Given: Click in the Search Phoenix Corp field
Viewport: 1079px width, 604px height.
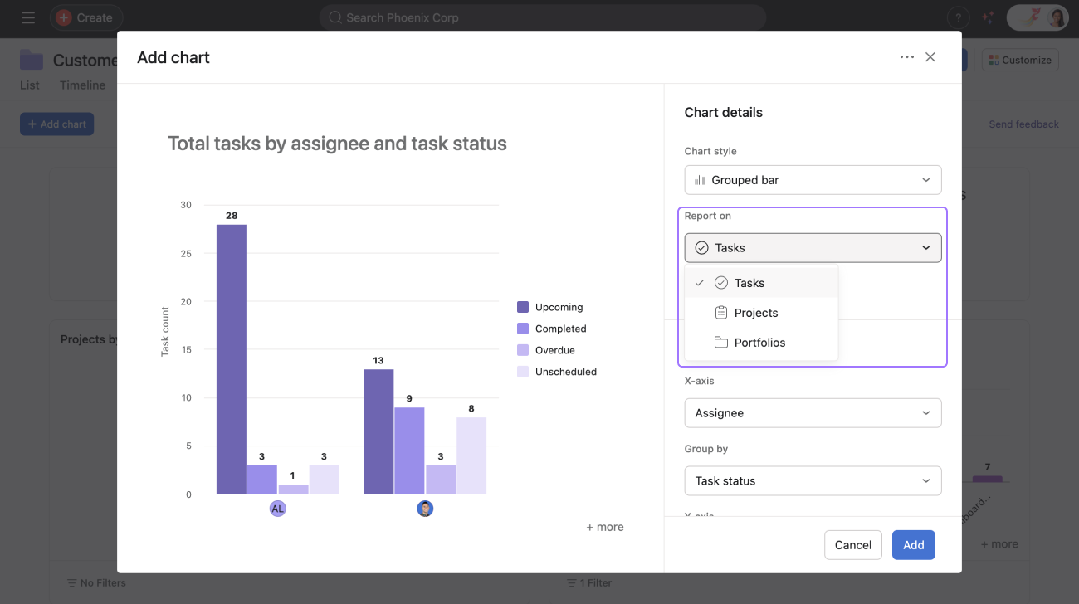Looking at the screenshot, I should [542, 17].
